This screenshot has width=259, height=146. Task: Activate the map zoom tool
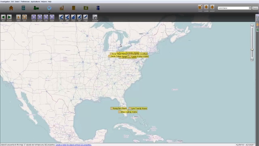click(25, 17)
